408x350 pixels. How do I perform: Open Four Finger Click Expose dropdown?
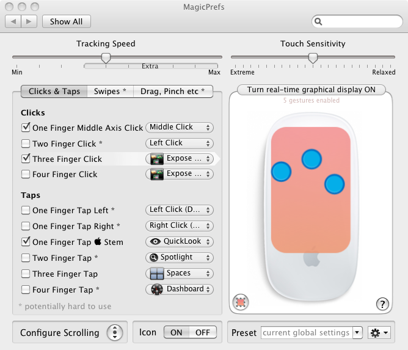[x=180, y=174]
